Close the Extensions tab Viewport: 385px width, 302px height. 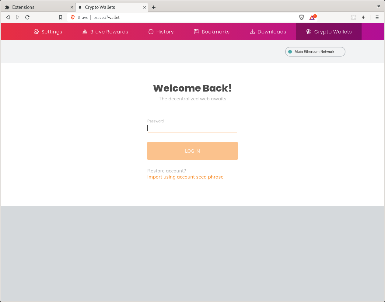[72, 7]
